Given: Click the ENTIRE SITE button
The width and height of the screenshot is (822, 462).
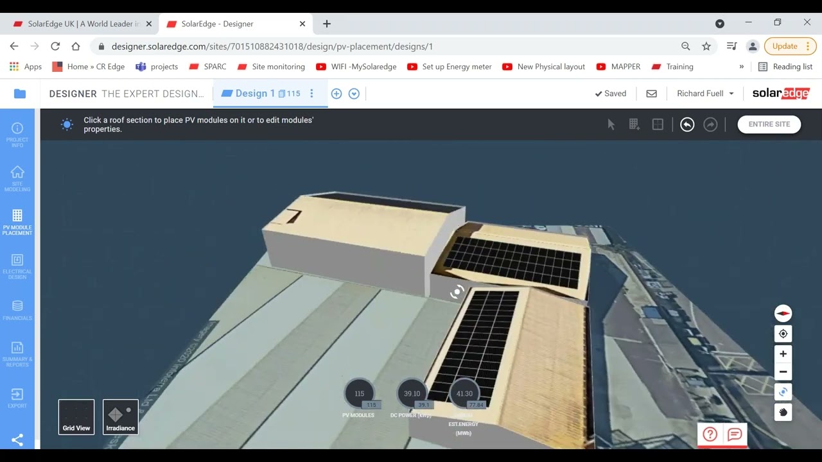Looking at the screenshot, I should [x=769, y=124].
